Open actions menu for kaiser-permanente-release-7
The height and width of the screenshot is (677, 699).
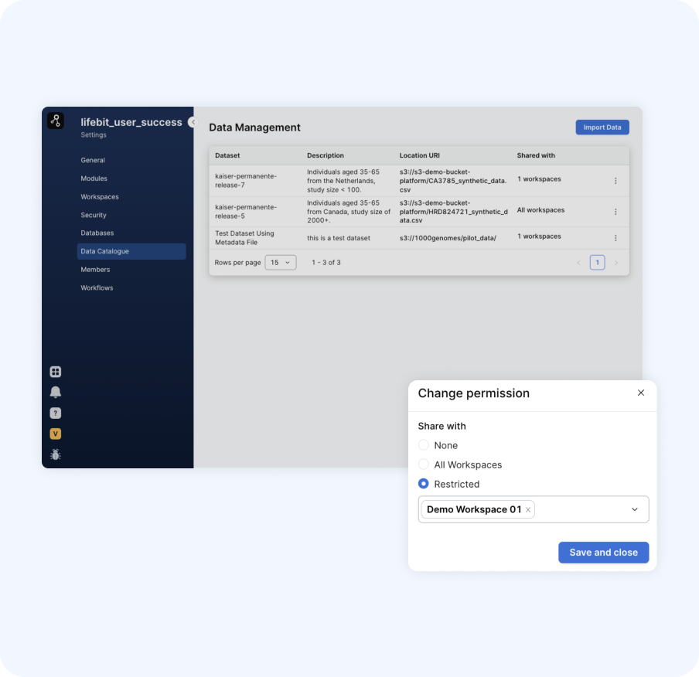tap(615, 181)
